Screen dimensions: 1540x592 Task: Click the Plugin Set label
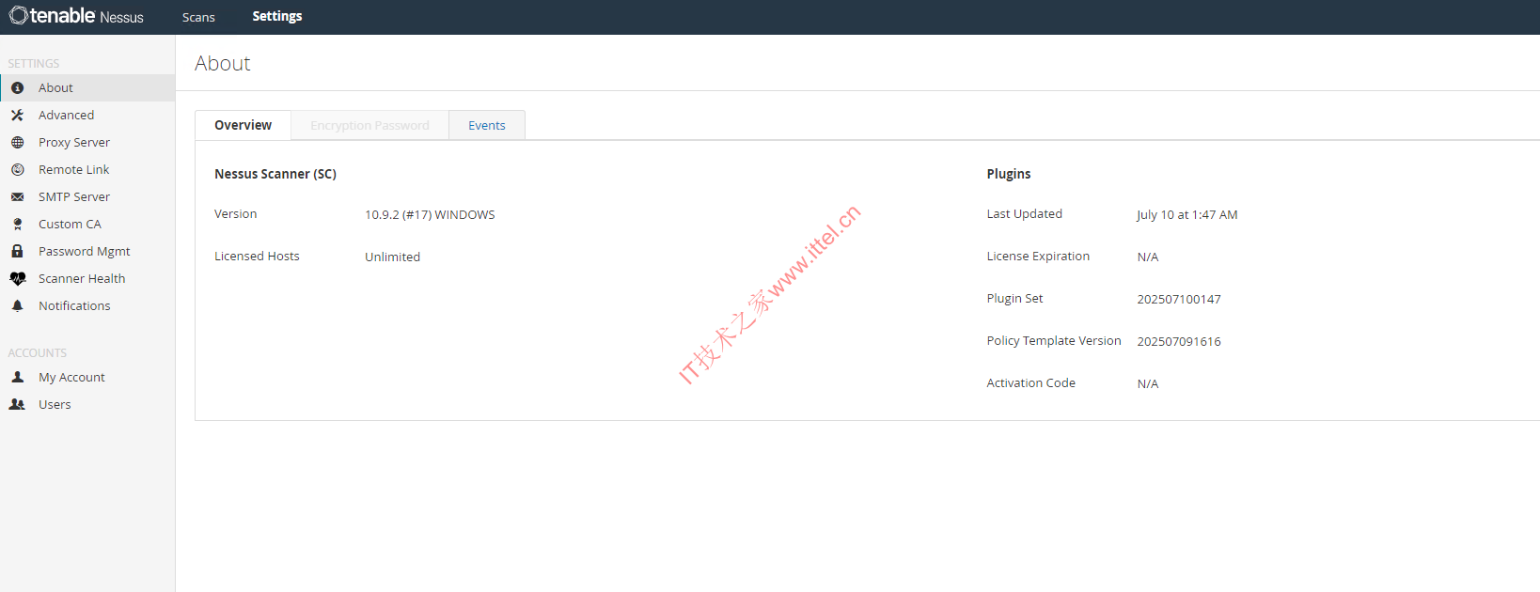pos(1014,298)
